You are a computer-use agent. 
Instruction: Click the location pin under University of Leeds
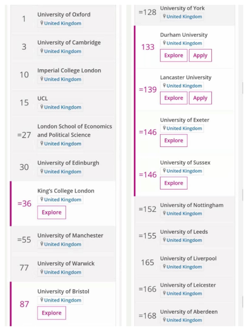click(x=164, y=240)
